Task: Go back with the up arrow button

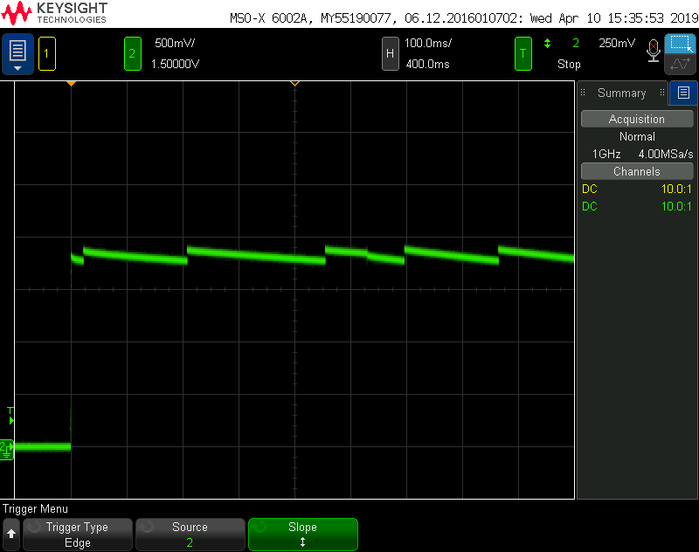Action: 11,535
